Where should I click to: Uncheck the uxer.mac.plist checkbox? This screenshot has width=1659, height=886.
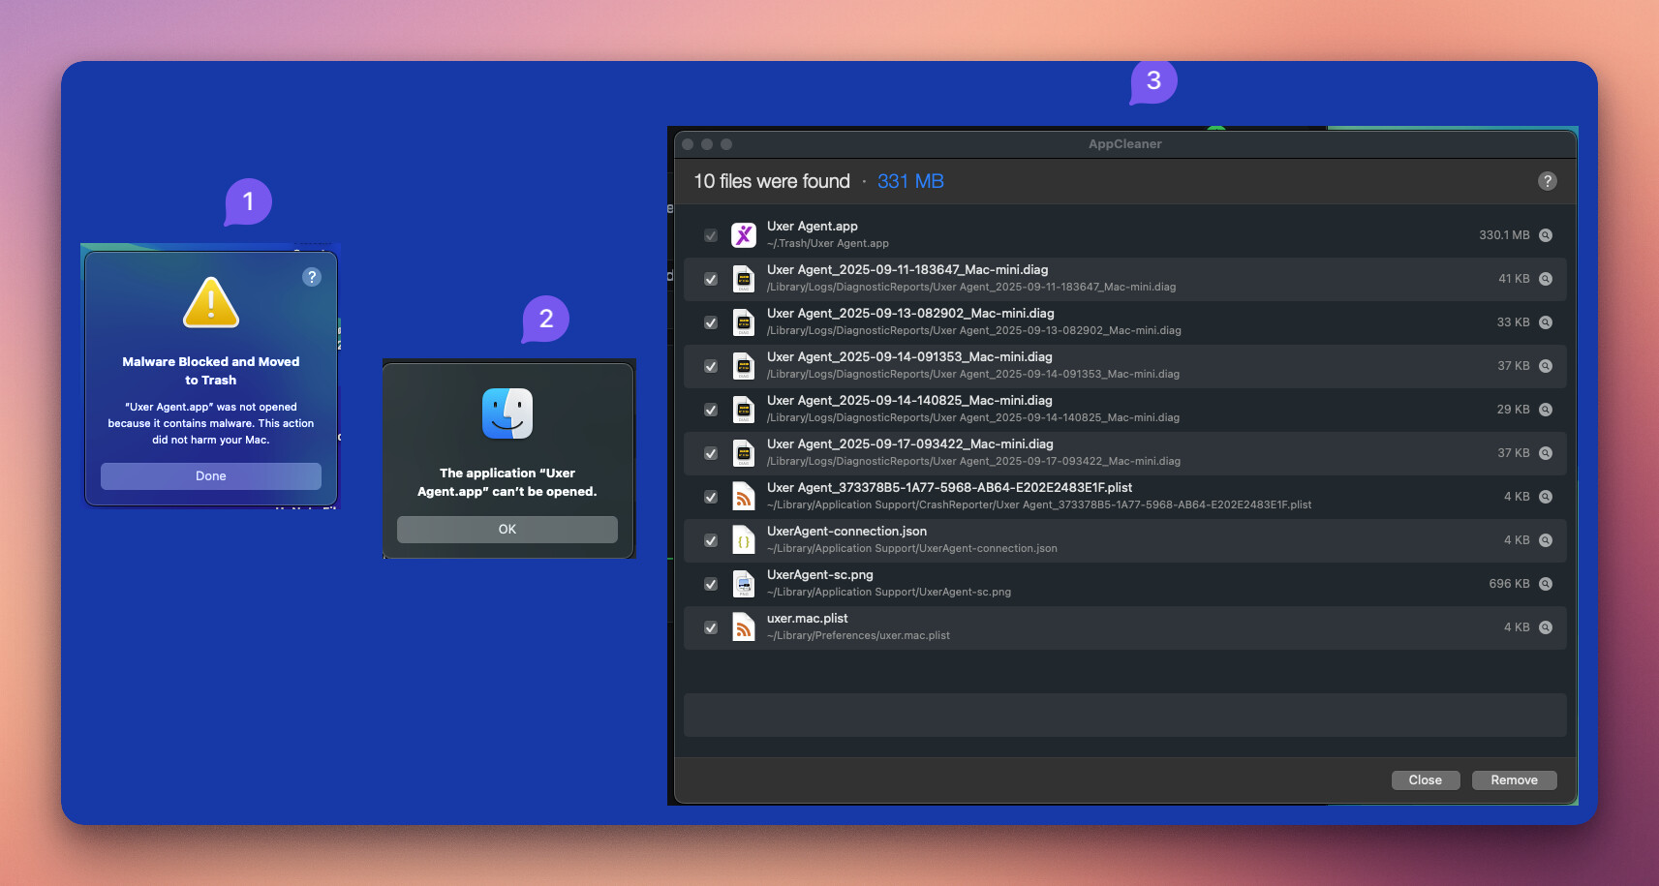coord(711,627)
